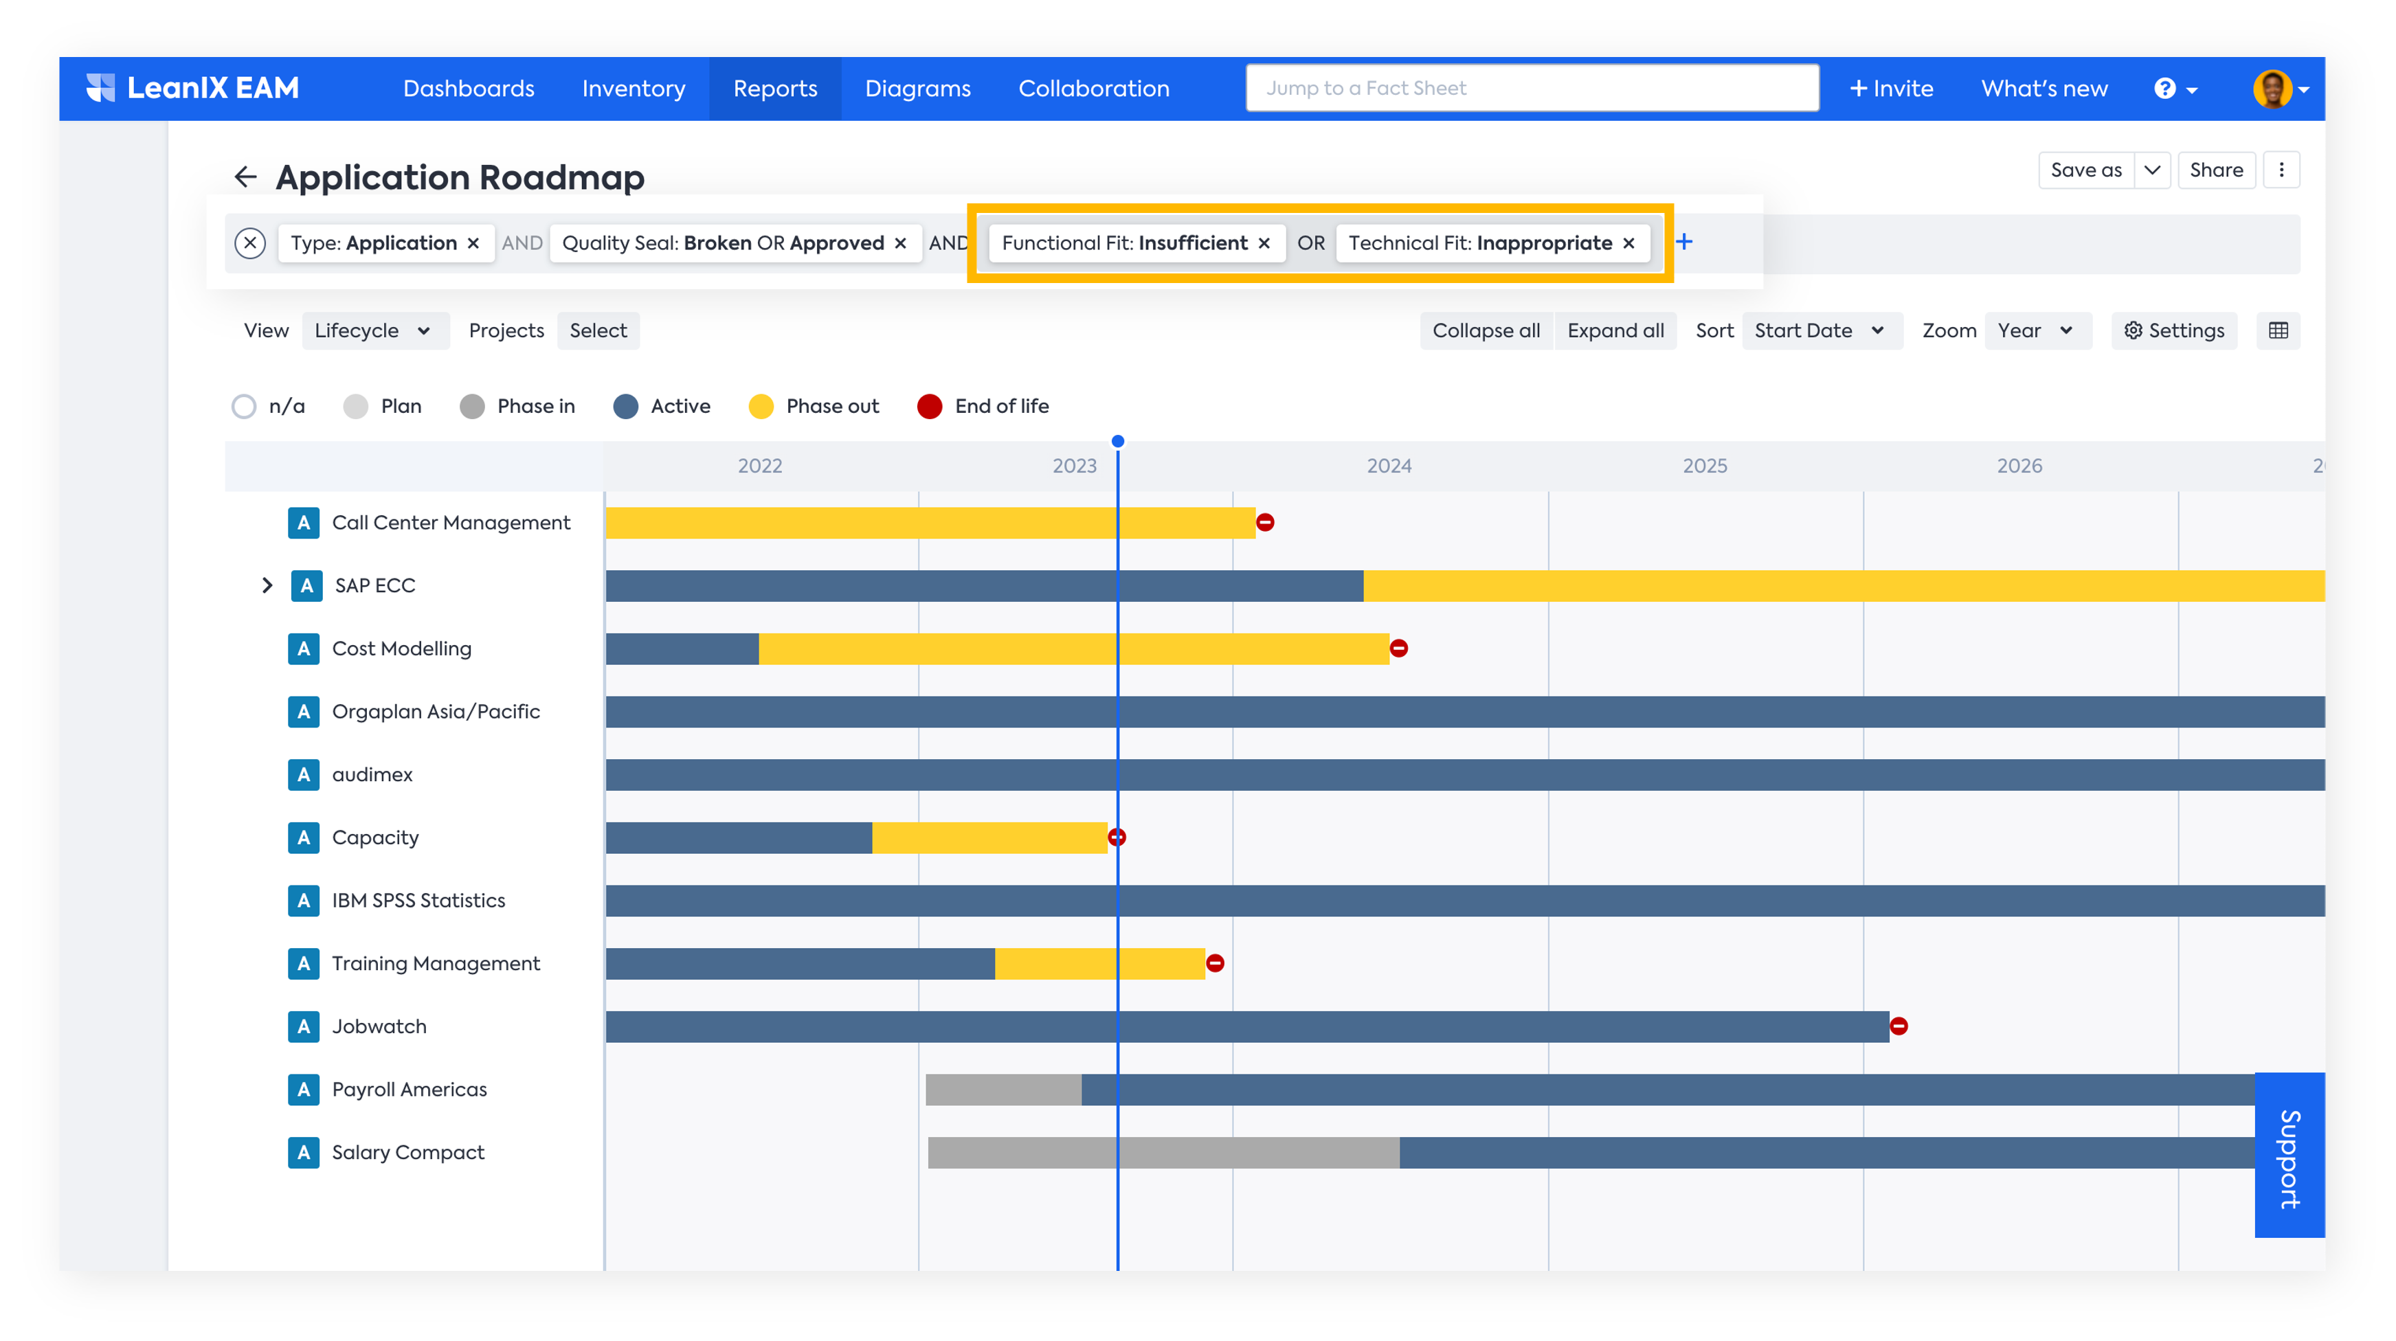Click the blue active bar of audimex
The image size is (2396, 1341).
[1465, 775]
